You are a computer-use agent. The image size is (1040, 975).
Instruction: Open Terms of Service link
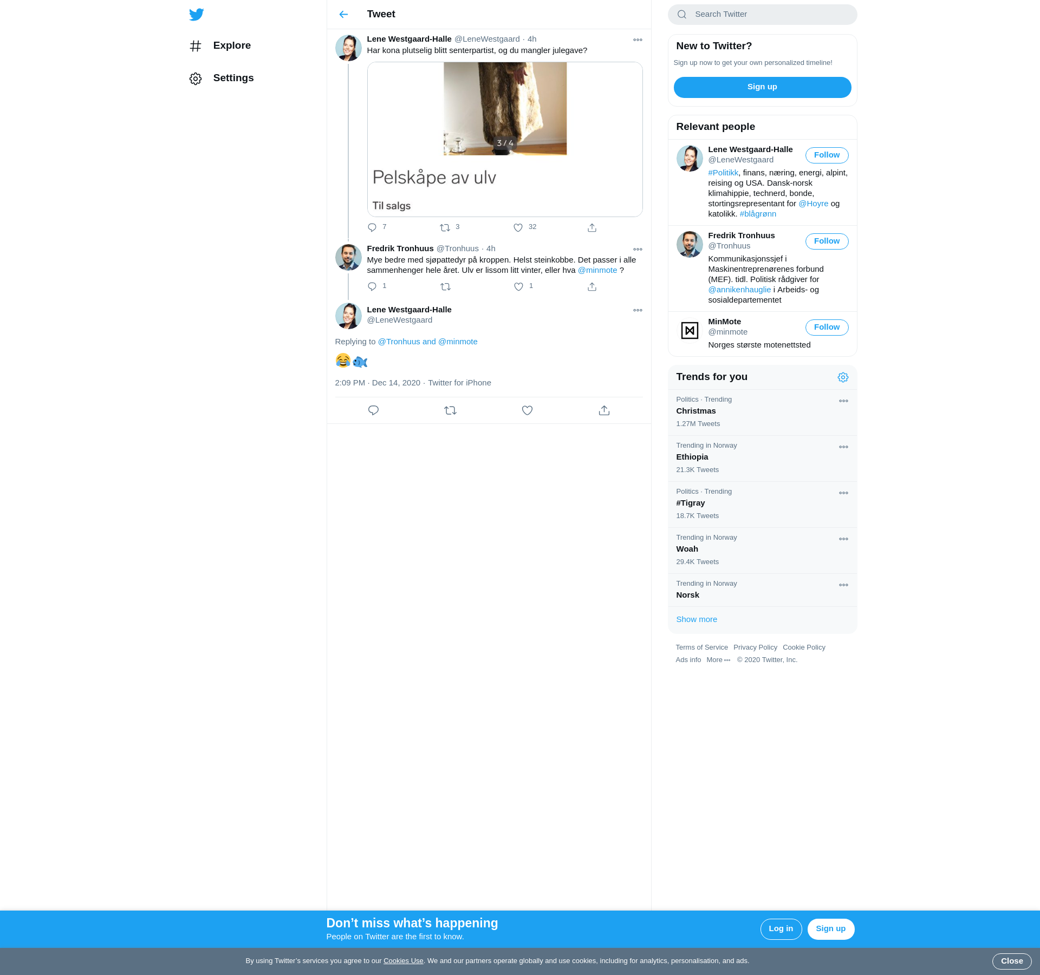(x=701, y=647)
